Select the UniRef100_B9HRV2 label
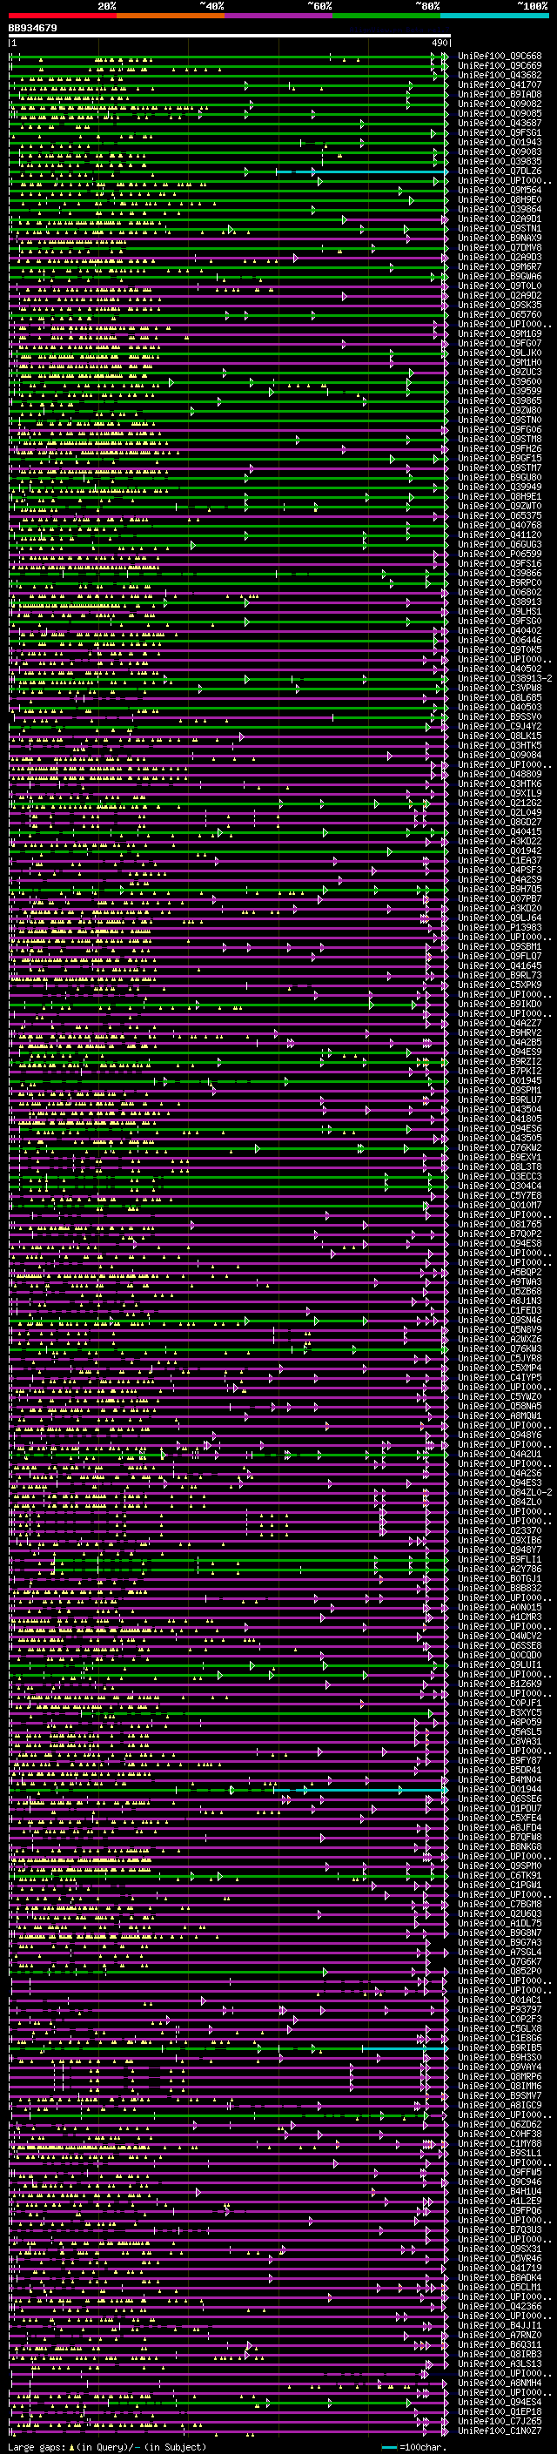Viewport: 557px width, 2454px height. click(500, 1032)
